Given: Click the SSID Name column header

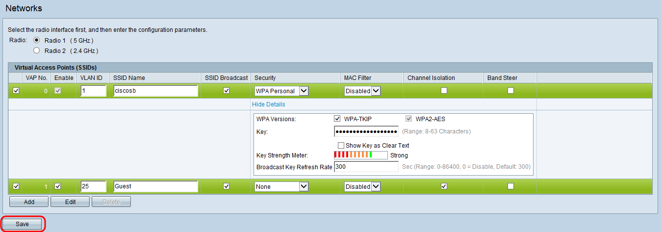Looking at the screenshot, I should pos(129,77).
